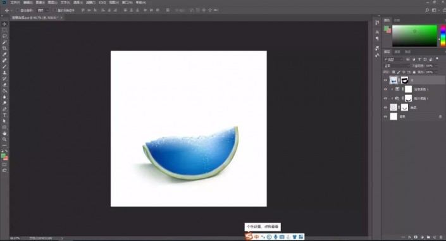This screenshot has width=446, height=241.
Task: Hide the fourth layer with transparent thumbnail
Action: click(x=385, y=108)
